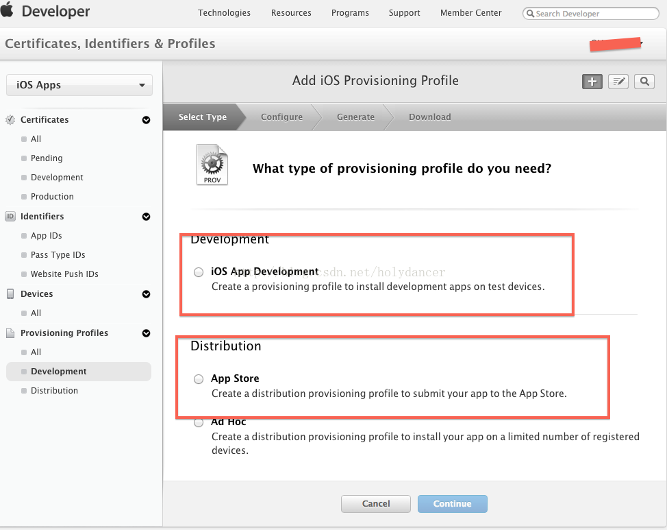This screenshot has width=667, height=530.
Task: Open the iOS Apps platform dropdown
Action: 79,85
